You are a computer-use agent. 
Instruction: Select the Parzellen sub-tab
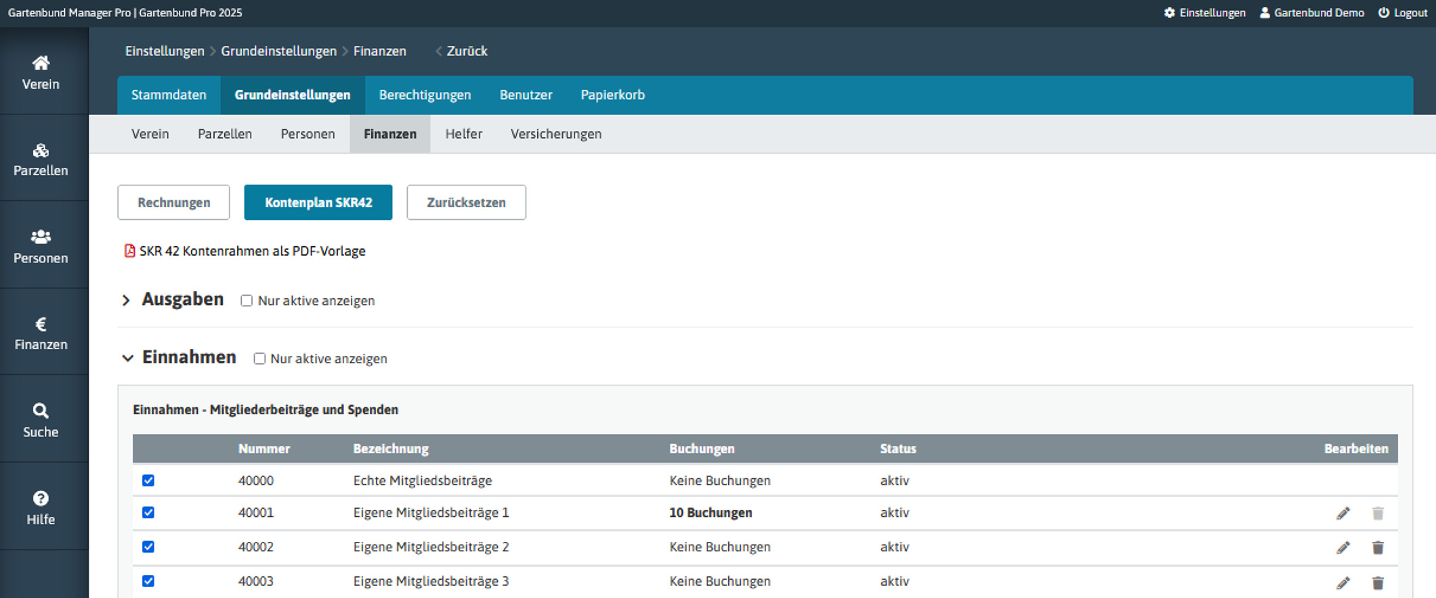pyautogui.click(x=225, y=134)
